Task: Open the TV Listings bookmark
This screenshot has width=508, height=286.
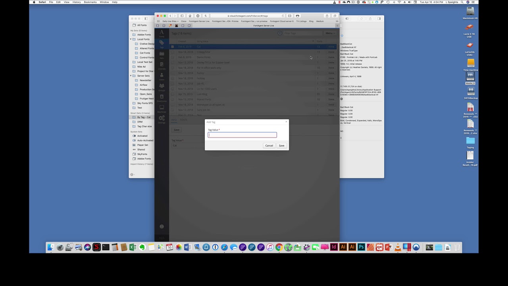Action: [x=301, y=21]
